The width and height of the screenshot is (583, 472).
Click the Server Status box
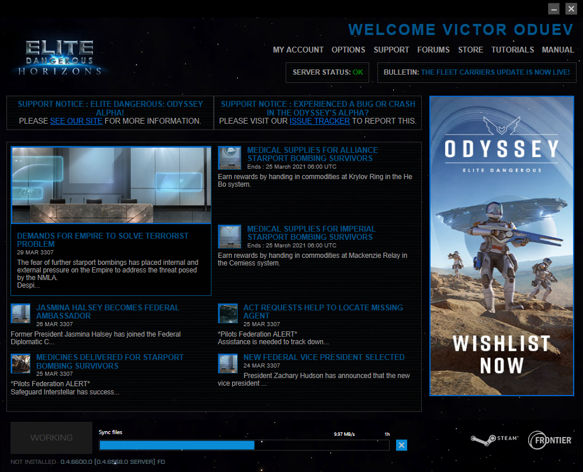coord(327,72)
